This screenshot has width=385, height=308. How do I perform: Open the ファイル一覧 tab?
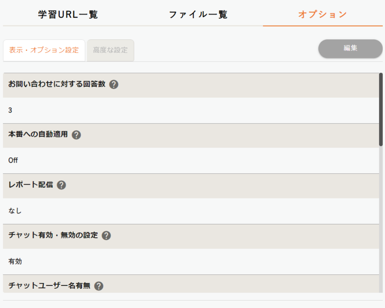click(198, 15)
